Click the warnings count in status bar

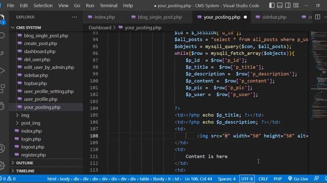pyautogui.click(x=11, y=178)
